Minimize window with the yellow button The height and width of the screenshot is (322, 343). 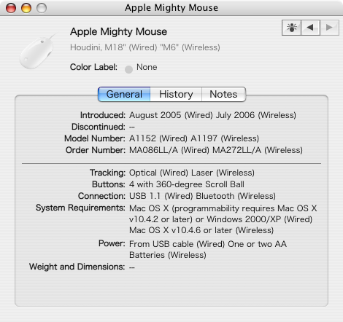point(26,8)
